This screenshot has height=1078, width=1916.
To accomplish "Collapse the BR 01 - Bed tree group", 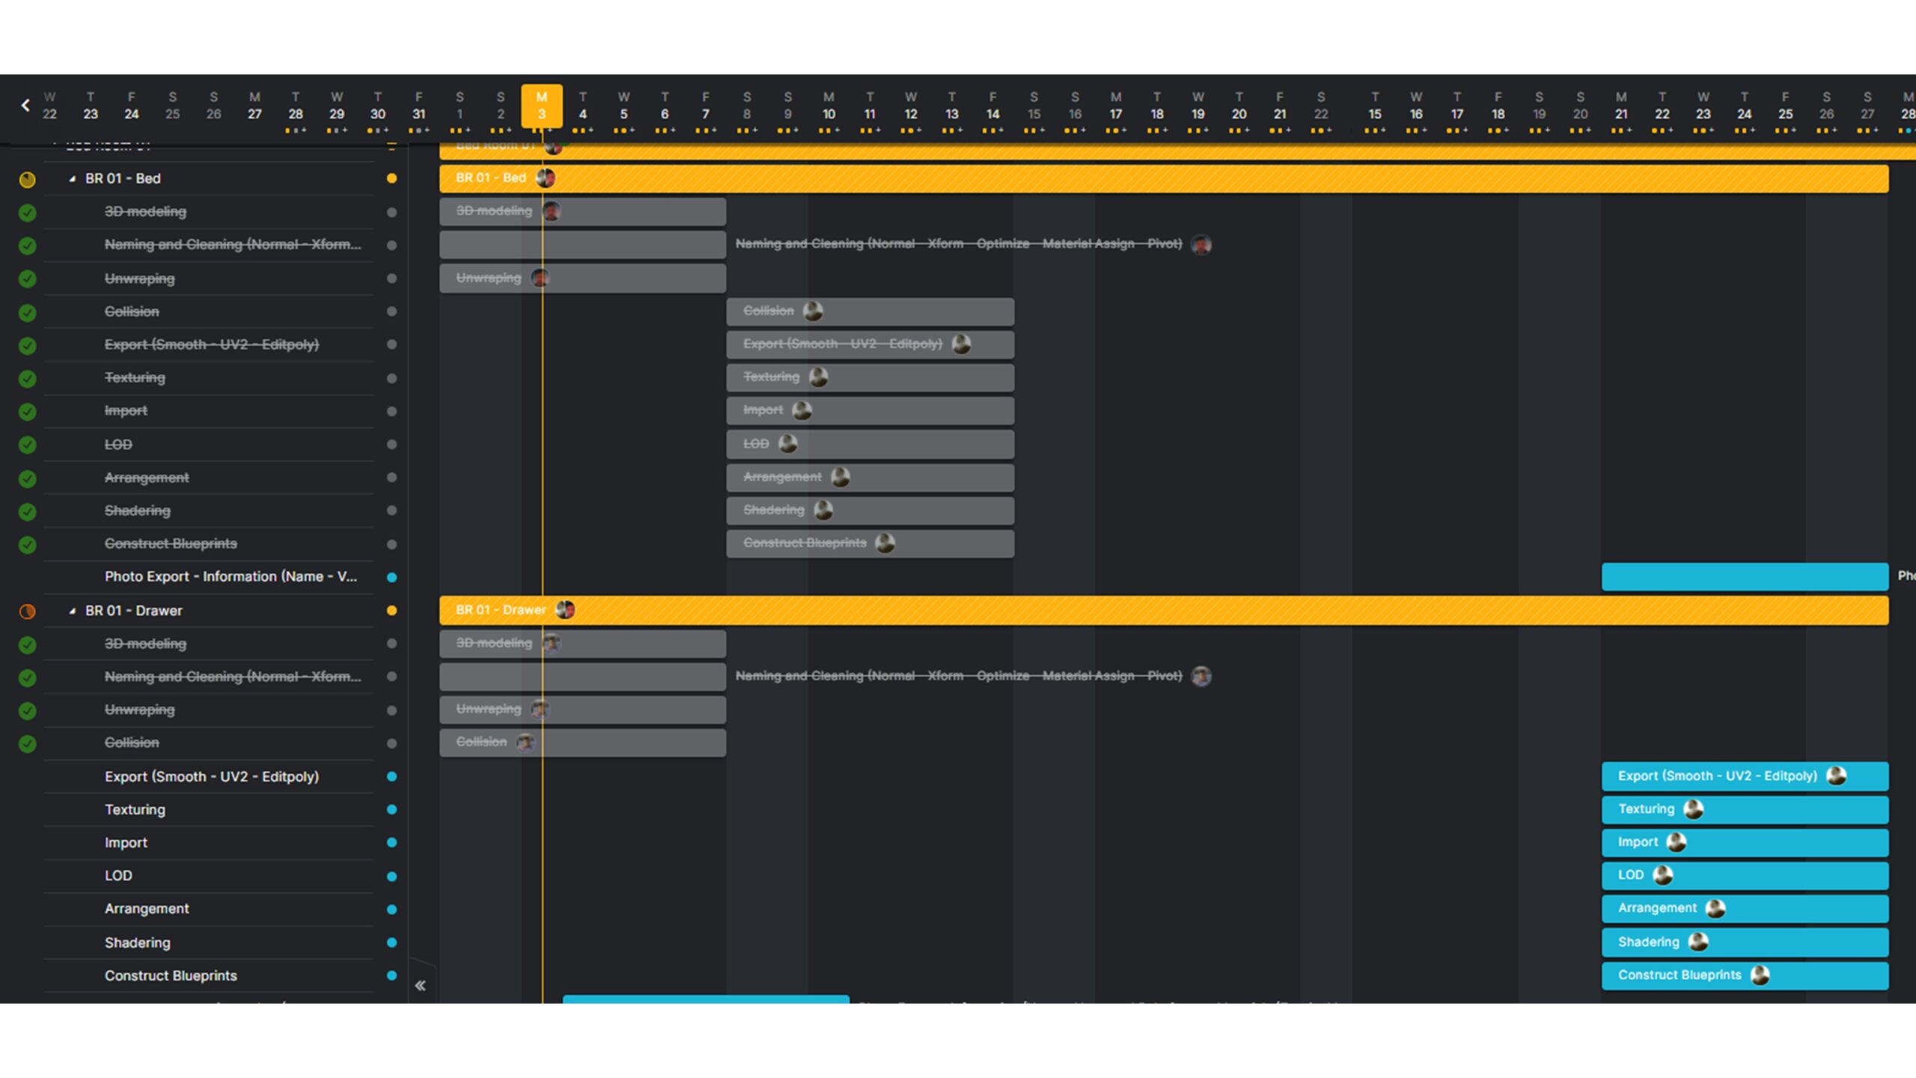I will 73,179.
